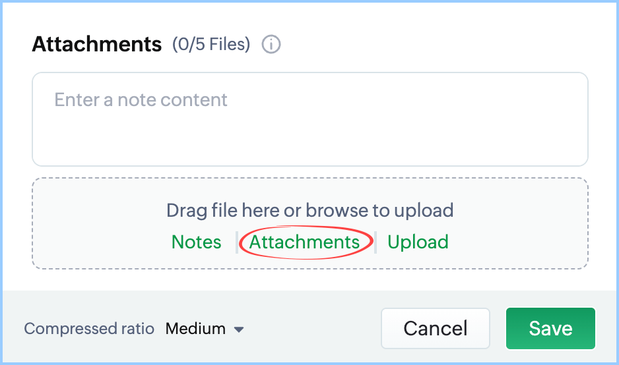This screenshot has height=365, width=619.
Task: Click the divider between Notes and Attachments
Action: pos(236,242)
